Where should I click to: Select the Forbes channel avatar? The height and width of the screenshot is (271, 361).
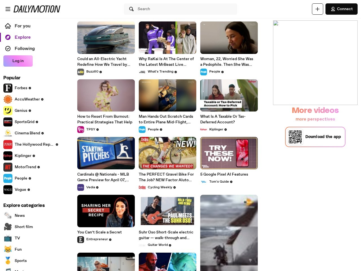8,88
